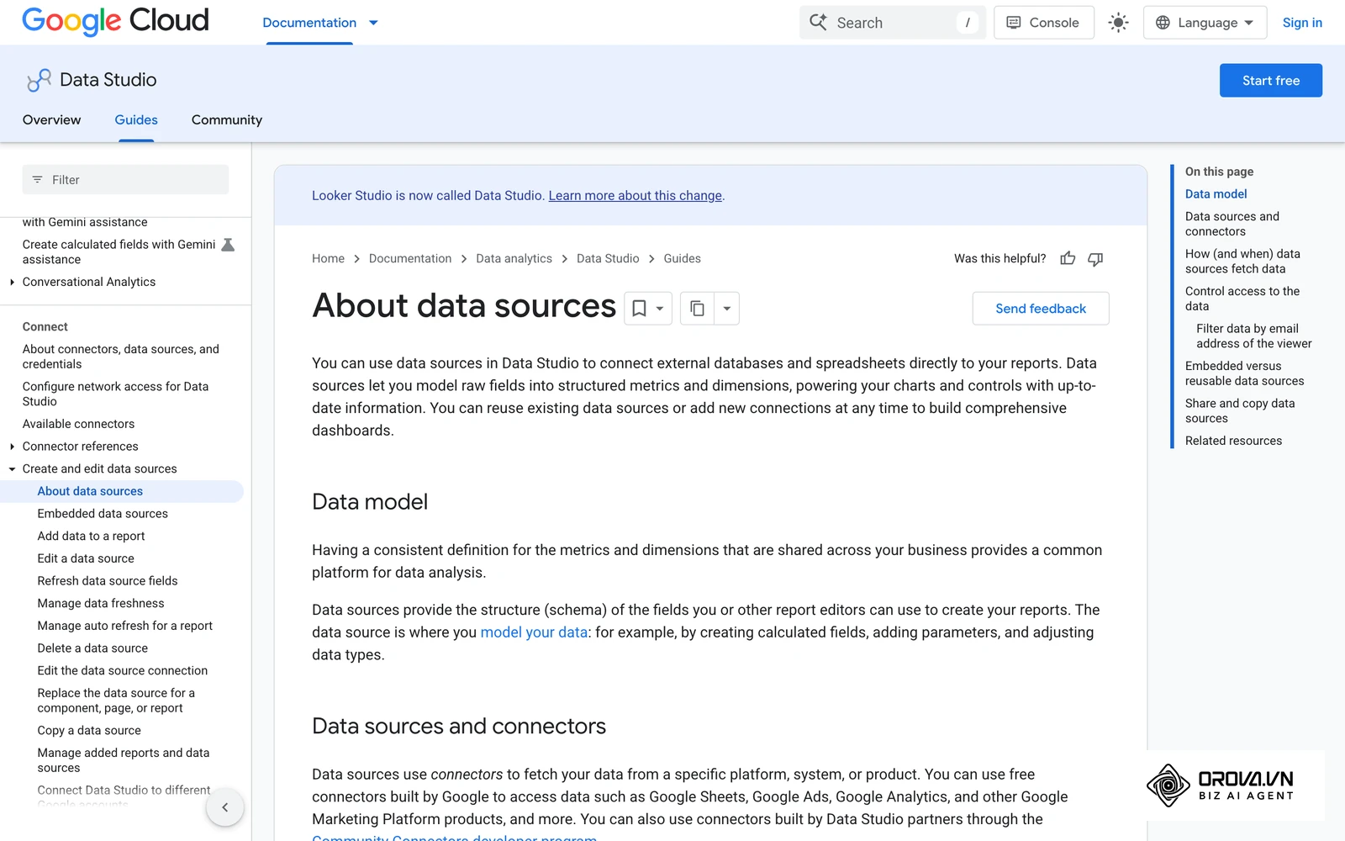Click the Sign in link

click(x=1302, y=23)
